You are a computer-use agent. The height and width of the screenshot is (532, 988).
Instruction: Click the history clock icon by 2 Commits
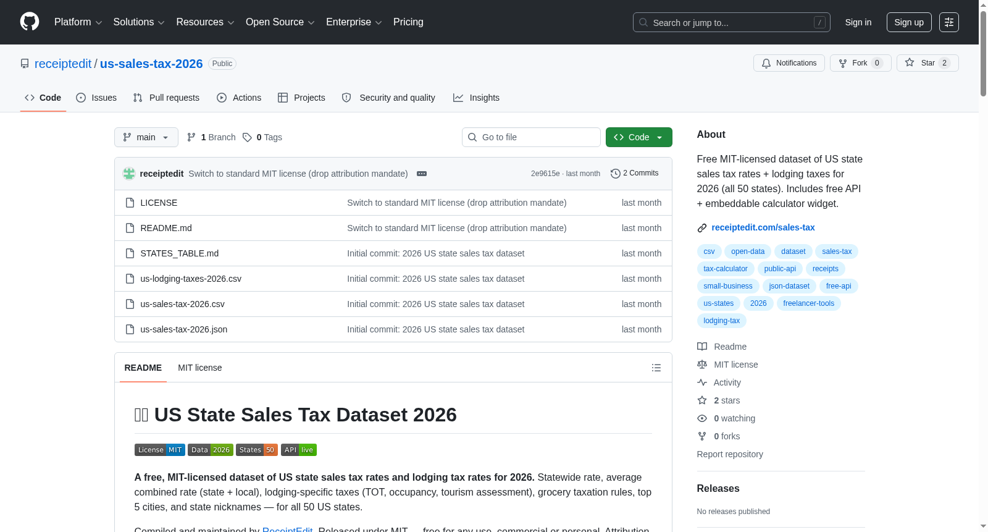coord(615,174)
